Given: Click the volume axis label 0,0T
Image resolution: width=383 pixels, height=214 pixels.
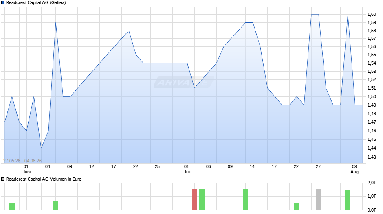Looking at the screenshot, I should 372,210.
